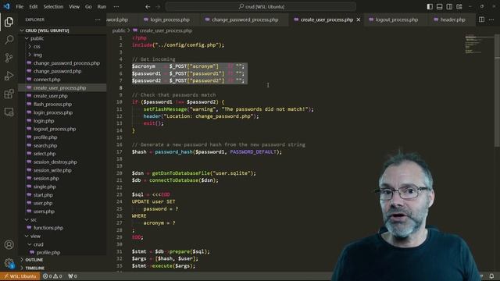The width and height of the screenshot is (500, 281).
Task: Open the Remote Explorer view
Action: coord(9,112)
